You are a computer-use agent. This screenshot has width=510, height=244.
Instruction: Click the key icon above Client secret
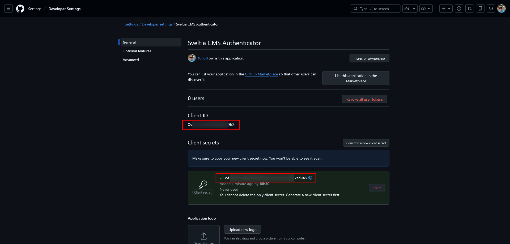coord(203,185)
